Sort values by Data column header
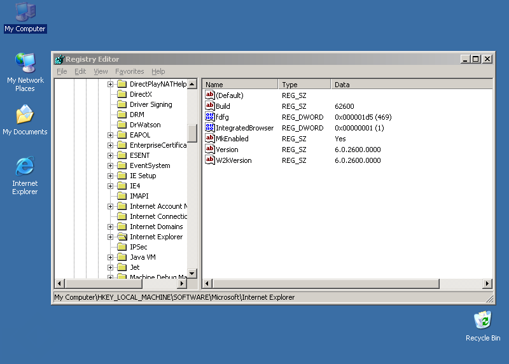 tap(412, 85)
